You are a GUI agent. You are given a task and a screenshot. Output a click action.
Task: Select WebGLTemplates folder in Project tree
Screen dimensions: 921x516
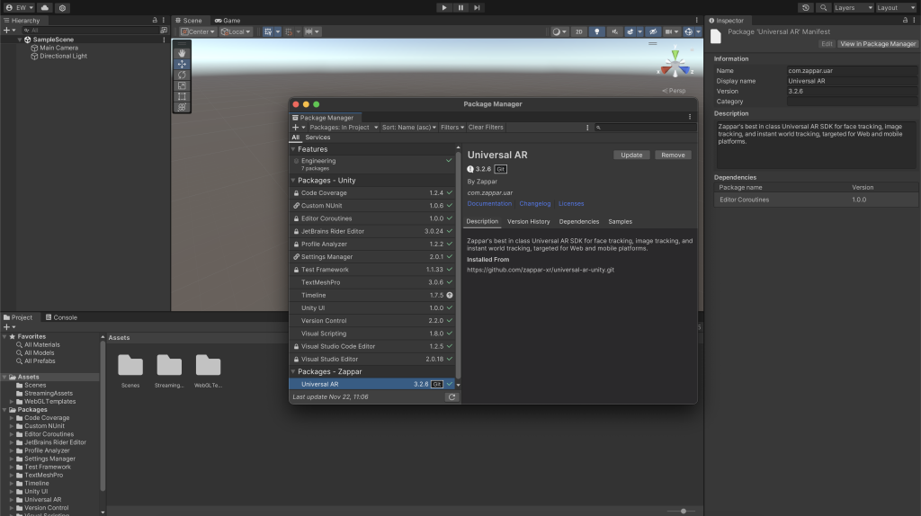coord(50,402)
